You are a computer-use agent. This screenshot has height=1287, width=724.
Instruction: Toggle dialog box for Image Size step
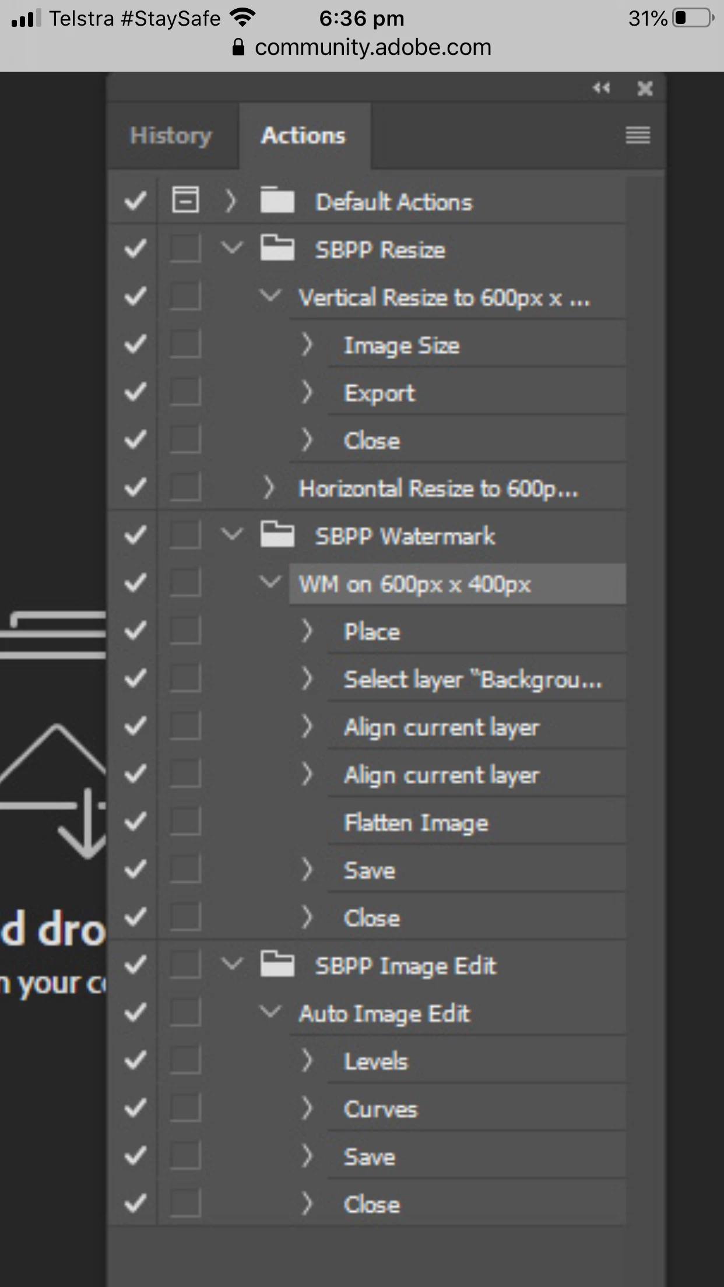pyautogui.click(x=185, y=344)
